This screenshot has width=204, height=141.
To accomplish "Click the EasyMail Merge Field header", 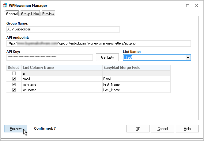I will (136, 68).
